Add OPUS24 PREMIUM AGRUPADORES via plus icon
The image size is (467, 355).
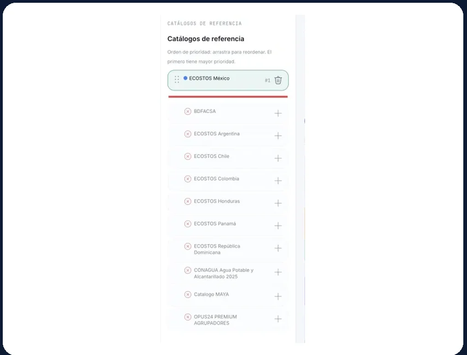(278, 319)
